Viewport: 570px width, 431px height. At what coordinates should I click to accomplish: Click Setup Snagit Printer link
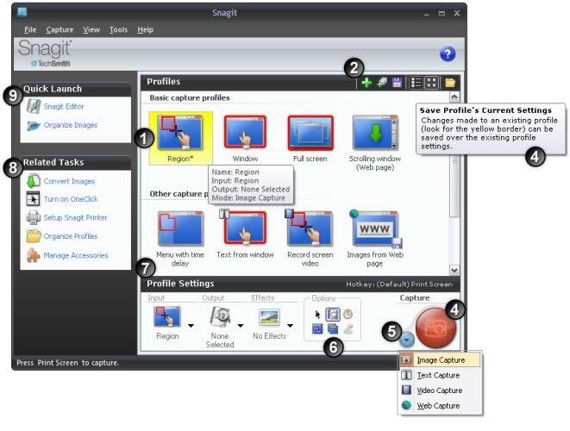point(75,218)
